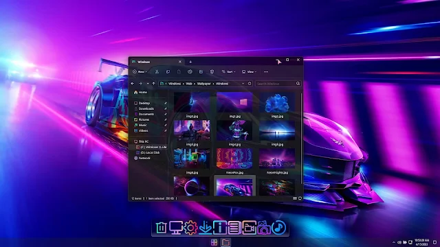Image resolution: width=440 pixels, height=247 pixels.
Task: Open Downloads in the navigation pane
Action: (x=144, y=108)
